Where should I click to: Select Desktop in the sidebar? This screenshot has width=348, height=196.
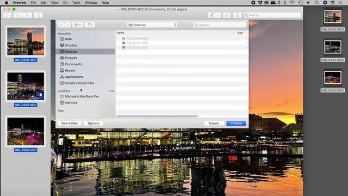point(85,52)
